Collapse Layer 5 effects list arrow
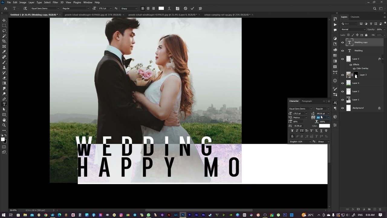 point(383,59)
